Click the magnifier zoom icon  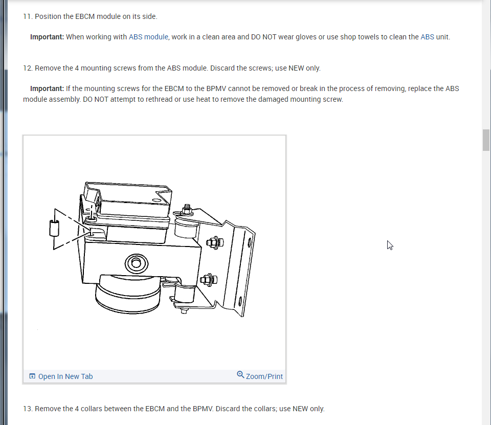(240, 374)
